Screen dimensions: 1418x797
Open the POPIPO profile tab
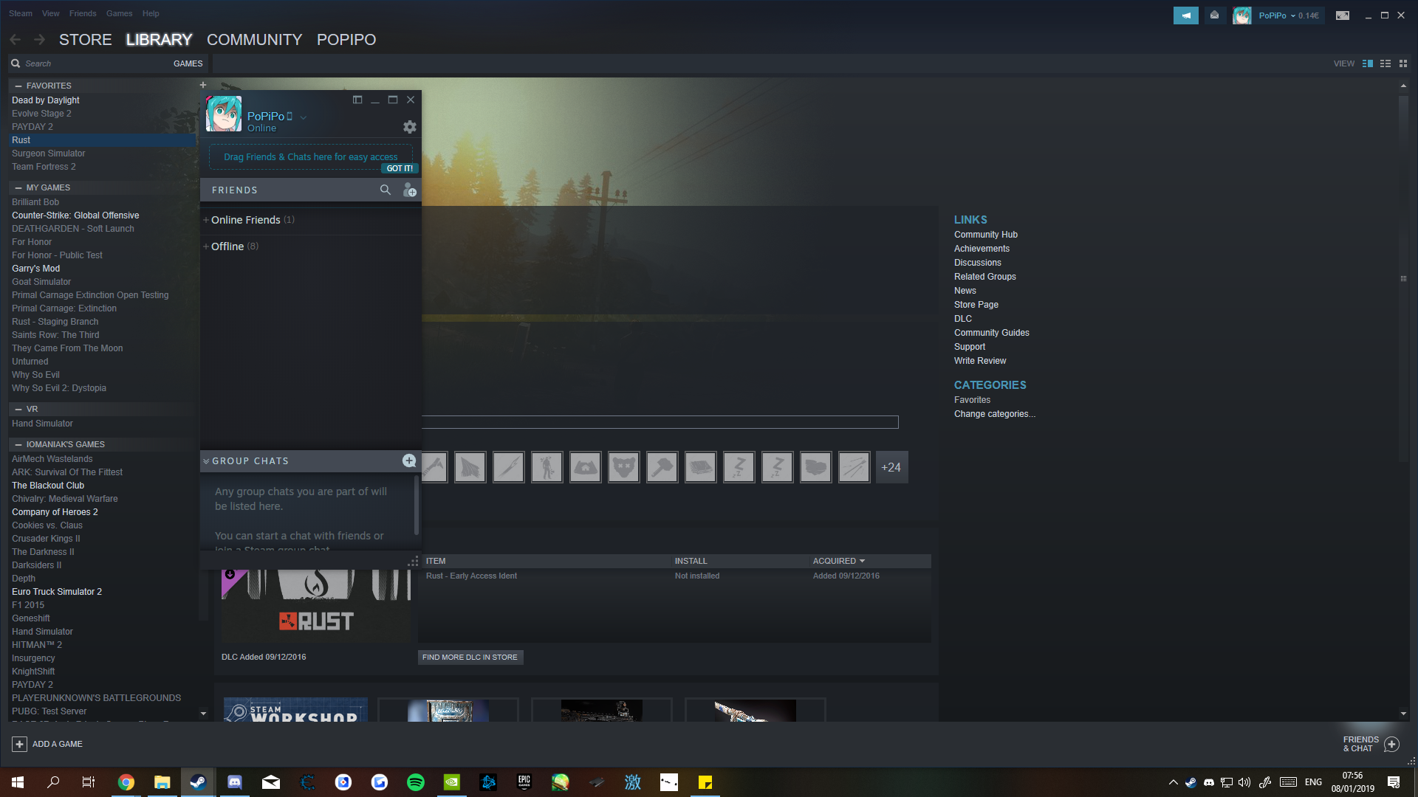point(346,40)
